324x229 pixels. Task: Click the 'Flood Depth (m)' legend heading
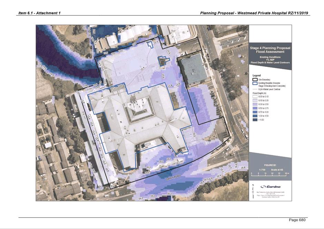[259, 93]
